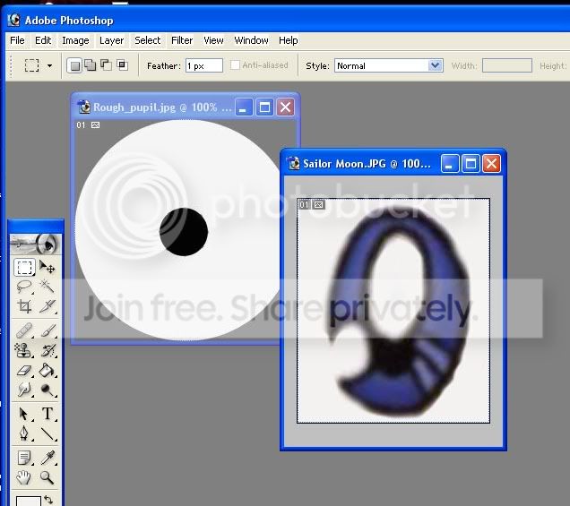Click the options bar grip handle

pos(11,66)
